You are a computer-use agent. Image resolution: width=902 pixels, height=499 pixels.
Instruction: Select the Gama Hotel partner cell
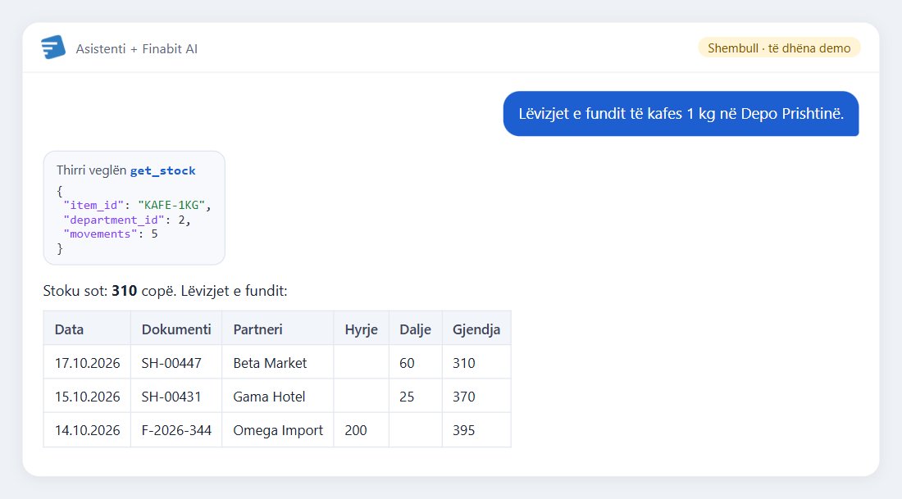277,396
